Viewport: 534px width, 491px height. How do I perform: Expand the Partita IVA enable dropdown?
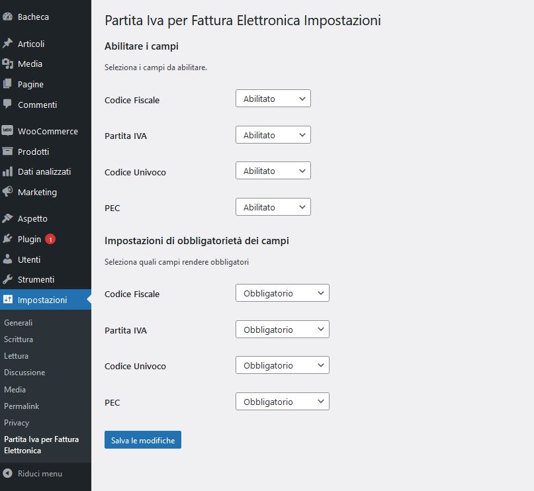(x=273, y=135)
